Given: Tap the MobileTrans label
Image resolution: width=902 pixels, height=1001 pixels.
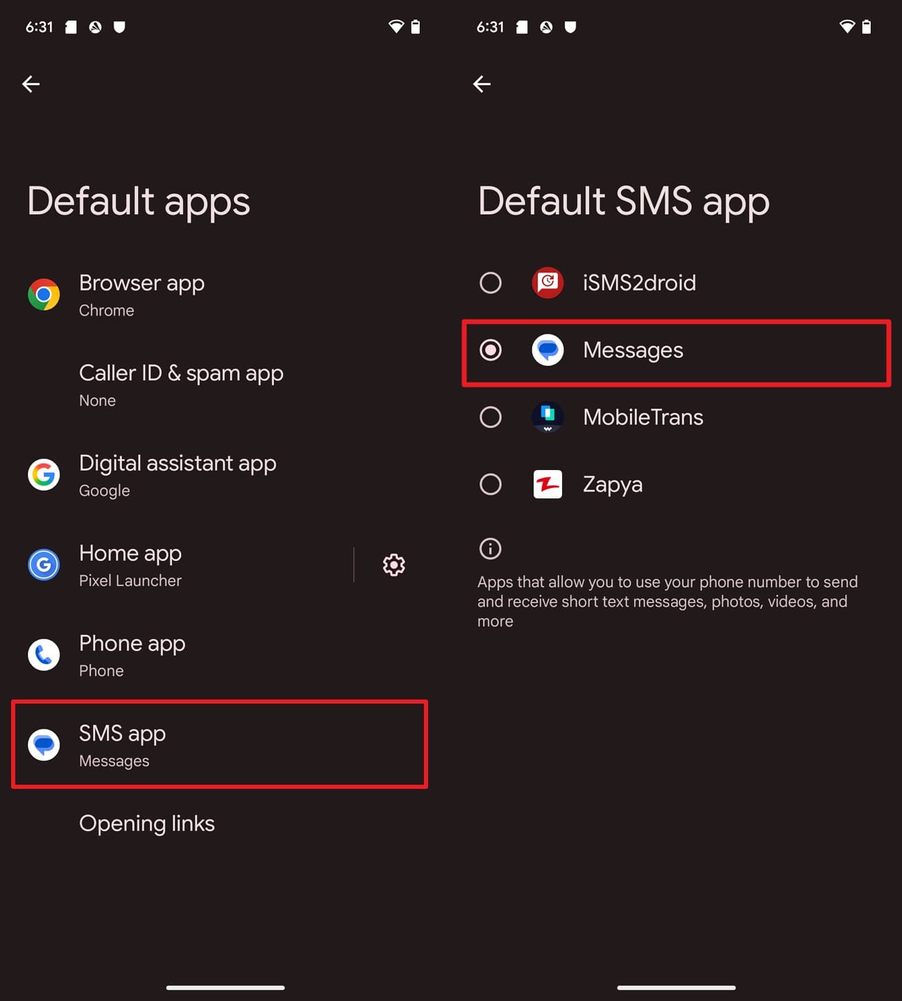Looking at the screenshot, I should point(643,417).
